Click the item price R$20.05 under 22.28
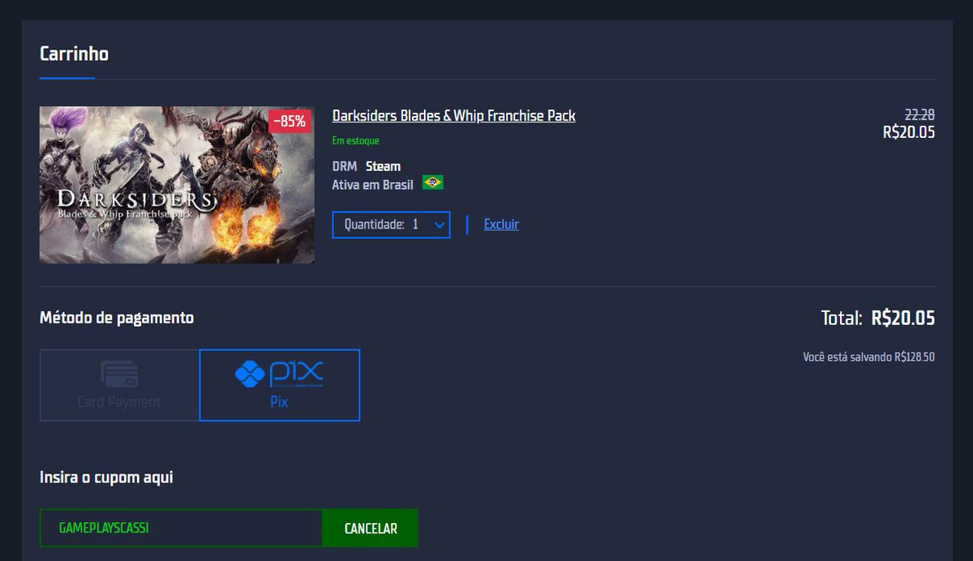Viewport: 973px width, 561px height. pyautogui.click(x=909, y=132)
